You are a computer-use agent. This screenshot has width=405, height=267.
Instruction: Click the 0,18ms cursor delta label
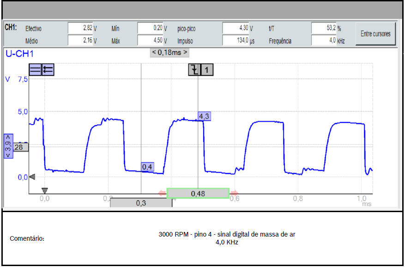pyautogui.click(x=169, y=53)
